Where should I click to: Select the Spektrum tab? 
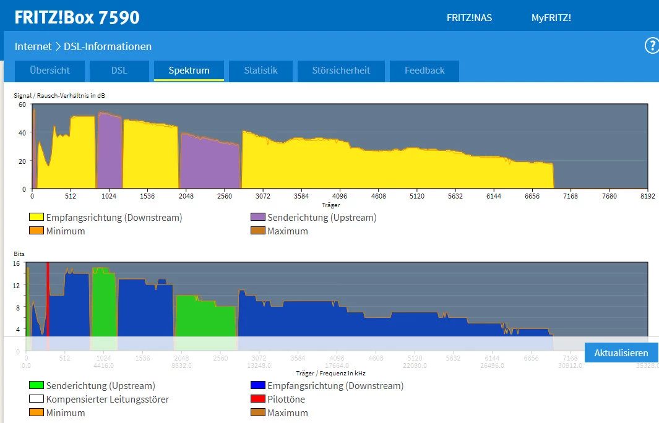pyautogui.click(x=189, y=70)
